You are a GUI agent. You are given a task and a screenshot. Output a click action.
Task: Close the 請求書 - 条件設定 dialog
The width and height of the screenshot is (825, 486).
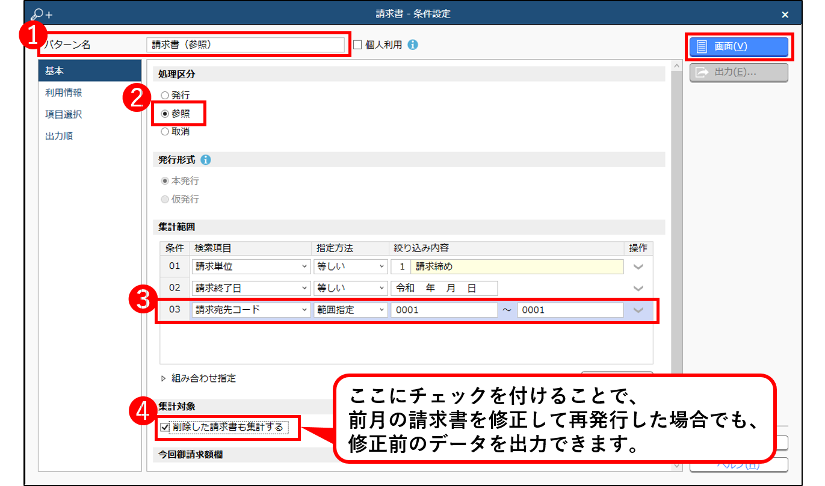coord(785,14)
